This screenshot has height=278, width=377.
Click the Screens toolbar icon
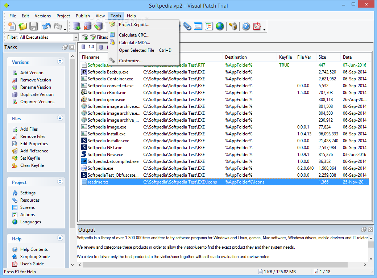coord(198,26)
